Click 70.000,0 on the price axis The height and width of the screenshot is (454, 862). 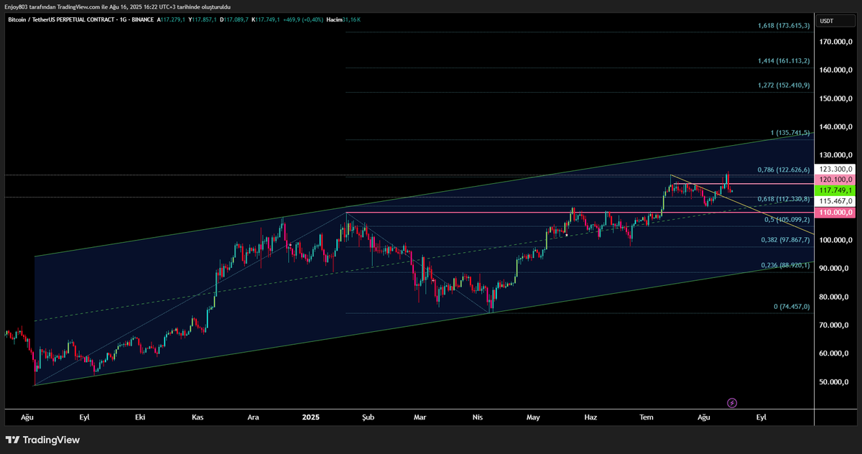[x=835, y=325]
